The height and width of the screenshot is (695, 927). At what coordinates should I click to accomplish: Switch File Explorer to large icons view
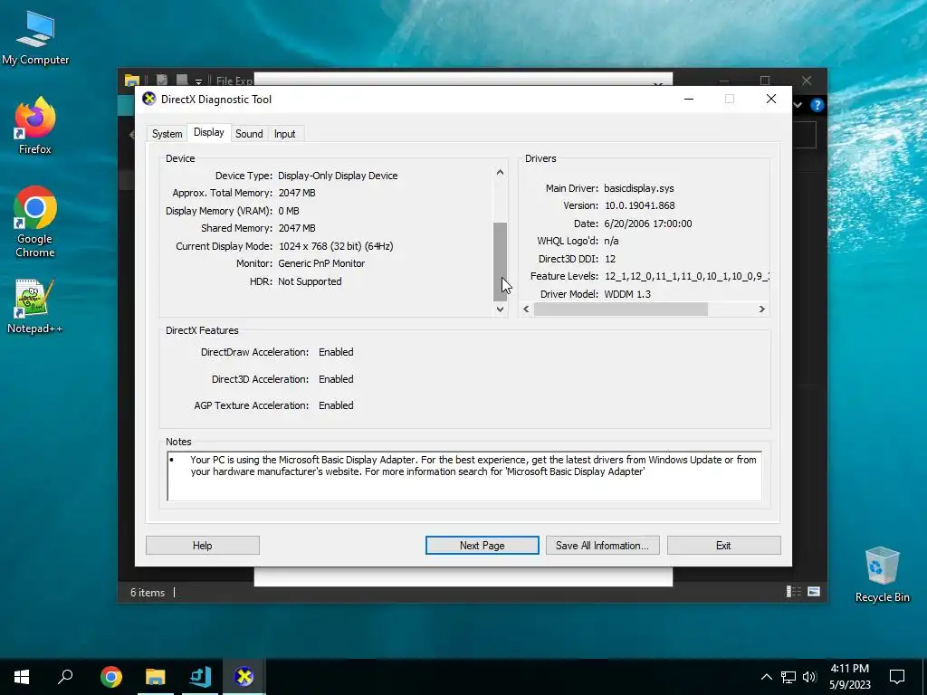coord(814,592)
